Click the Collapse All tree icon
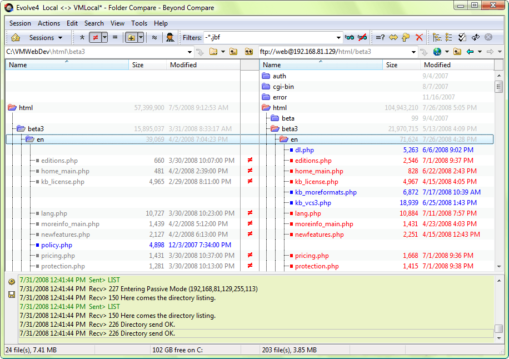The width and height of the screenshot is (509, 359). click(x=449, y=38)
